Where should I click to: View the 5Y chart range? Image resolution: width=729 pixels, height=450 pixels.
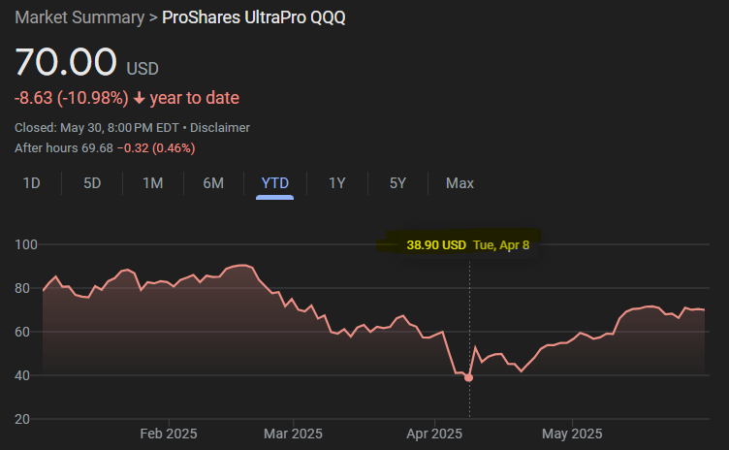tap(397, 183)
